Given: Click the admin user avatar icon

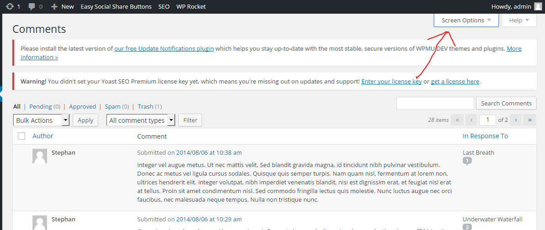Looking at the screenshot, I should (538, 6).
